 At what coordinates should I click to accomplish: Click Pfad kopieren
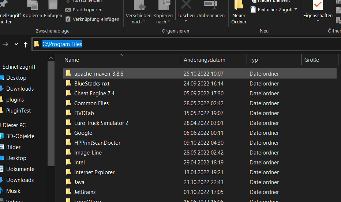coord(84,10)
